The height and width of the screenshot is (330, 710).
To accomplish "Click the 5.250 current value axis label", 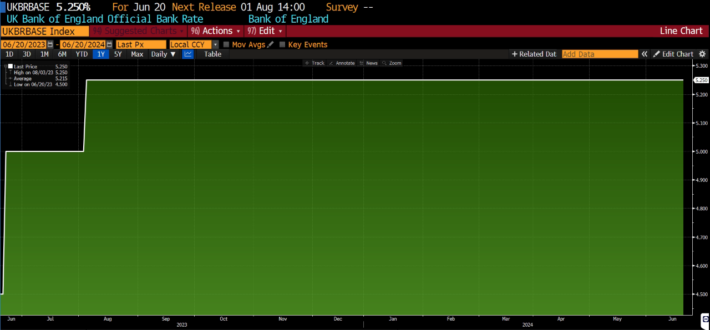I will coord(701,80).
